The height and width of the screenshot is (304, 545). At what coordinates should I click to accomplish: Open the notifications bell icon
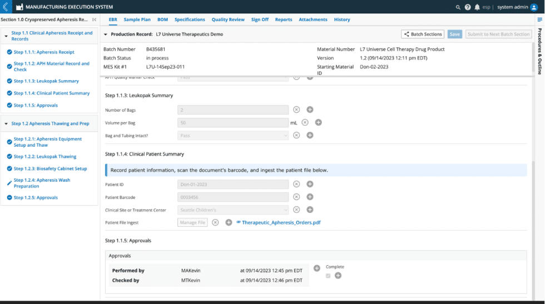[x=477, y=7]
